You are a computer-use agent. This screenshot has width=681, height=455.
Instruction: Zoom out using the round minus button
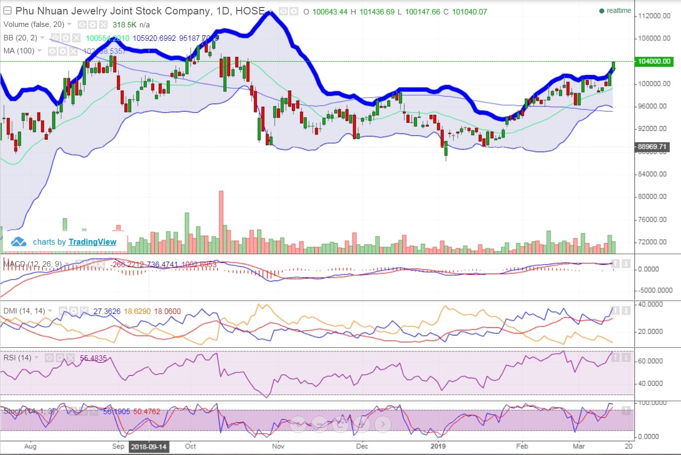[x=319, y=424]
